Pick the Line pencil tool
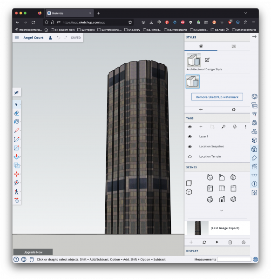Viewport: 271px width, 279px height. (17, 130)
